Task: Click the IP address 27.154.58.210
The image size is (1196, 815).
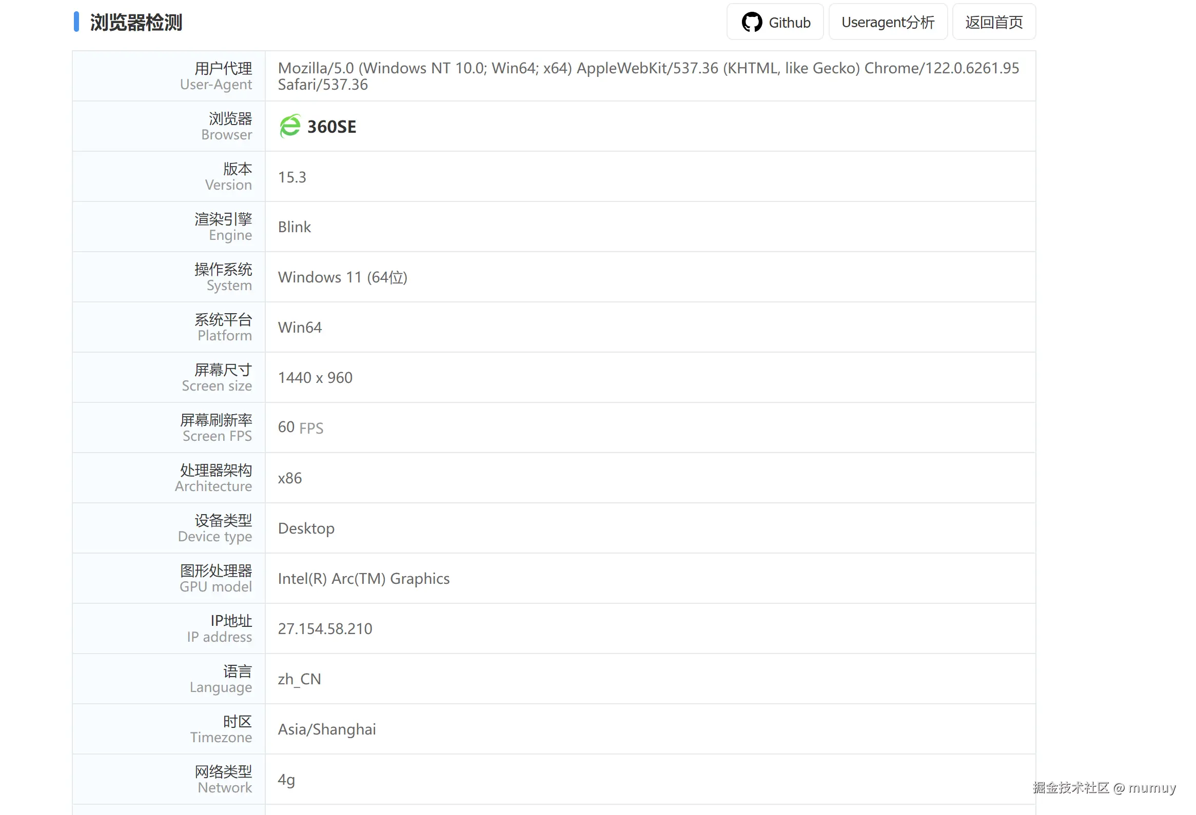Action: pyautogui.click(x=325, y=628)
